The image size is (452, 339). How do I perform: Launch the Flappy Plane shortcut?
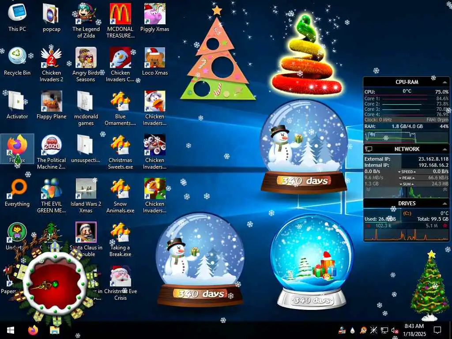pos(51,105)
